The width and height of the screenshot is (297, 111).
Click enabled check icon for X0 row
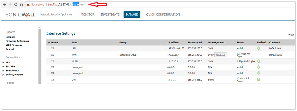[x=258, y=48]
